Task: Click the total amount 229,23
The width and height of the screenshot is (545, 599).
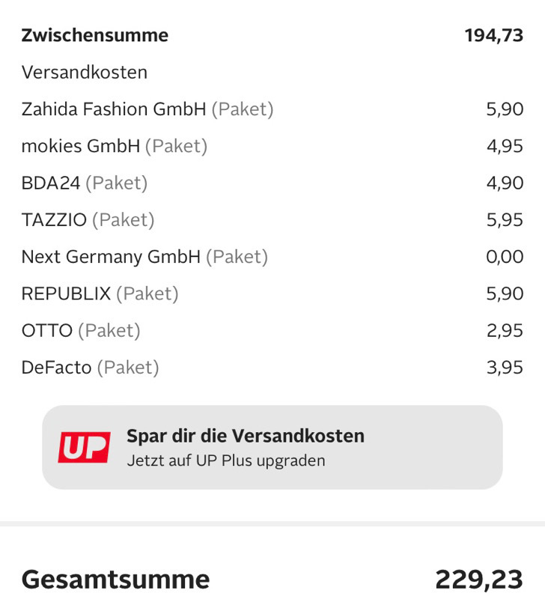Action: (479, 580)
